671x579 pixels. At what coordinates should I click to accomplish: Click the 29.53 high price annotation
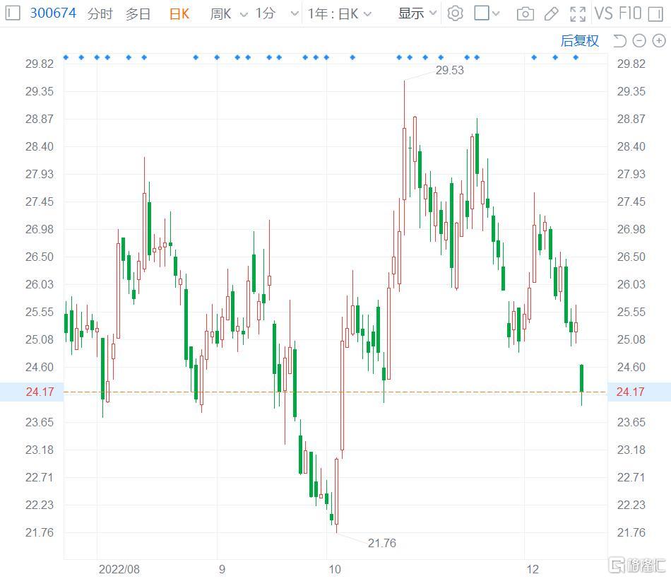[449, 70]
